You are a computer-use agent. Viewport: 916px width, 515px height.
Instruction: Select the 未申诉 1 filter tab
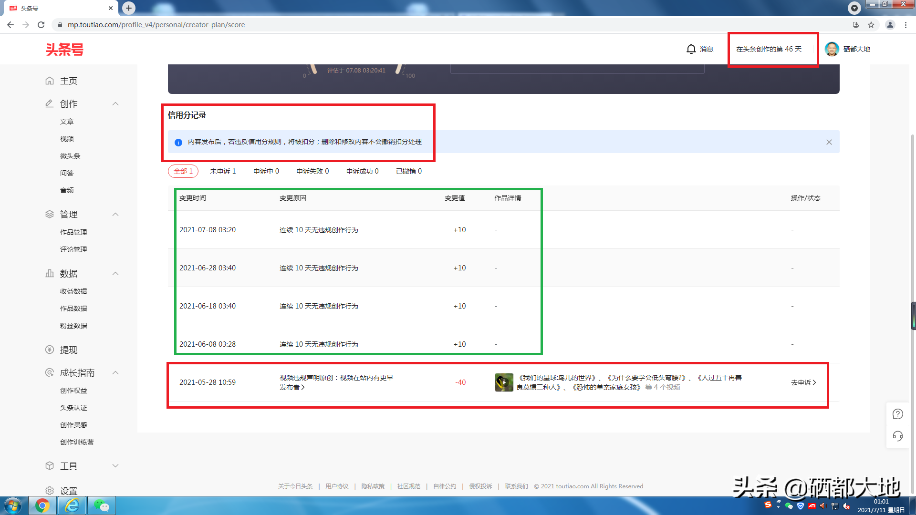click(223, 171)
